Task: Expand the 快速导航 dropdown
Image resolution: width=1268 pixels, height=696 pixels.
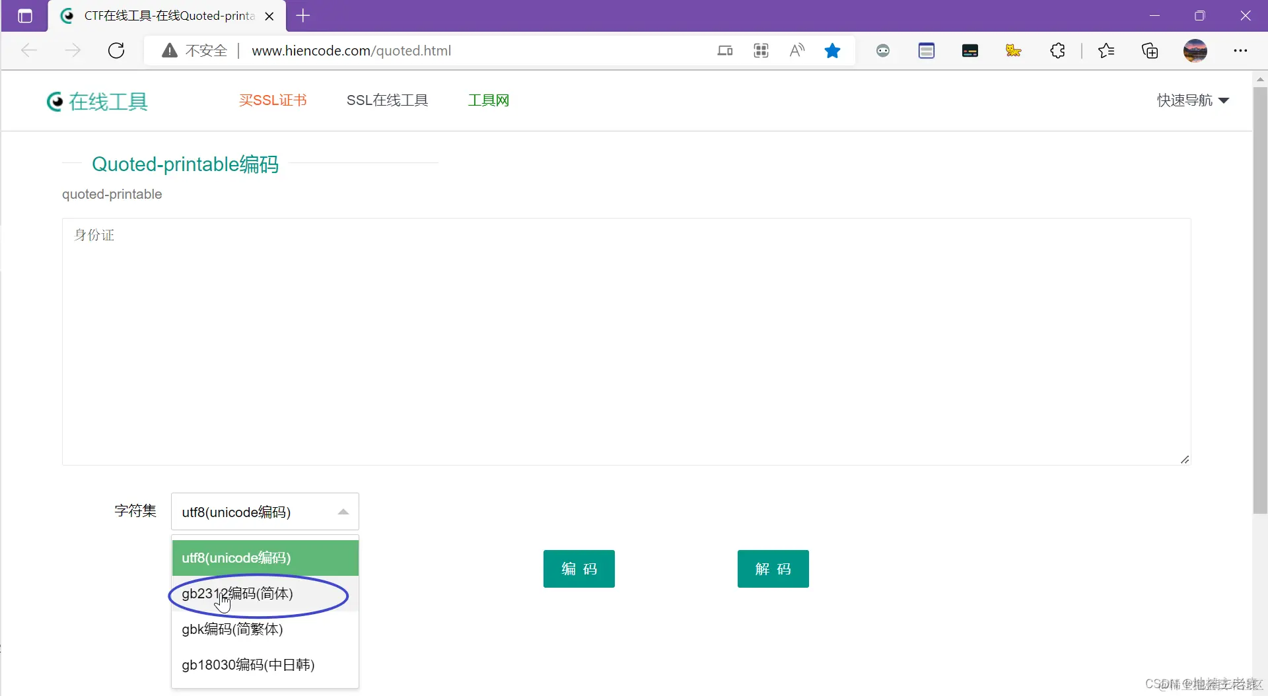Action: coord(1193,100)
